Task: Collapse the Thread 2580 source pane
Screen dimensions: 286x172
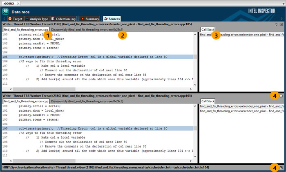Action: [281, 96]
